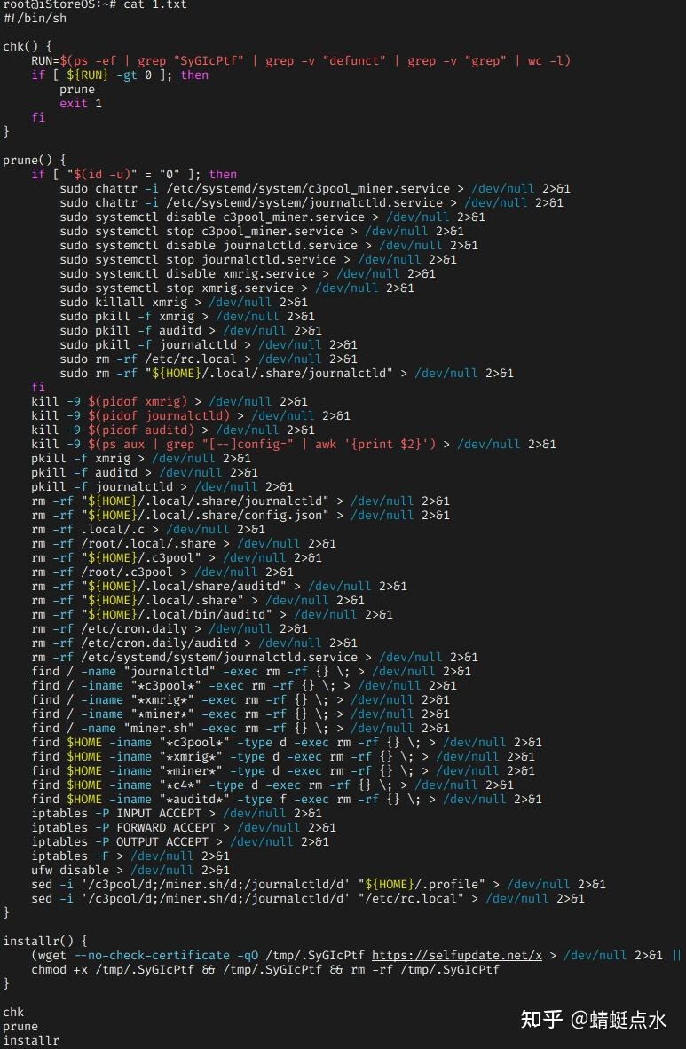The height and width of the screenshot is (1049, 686).
Task: Click the 'cat 1.txt' command prompt line
Action: point(94,4)
